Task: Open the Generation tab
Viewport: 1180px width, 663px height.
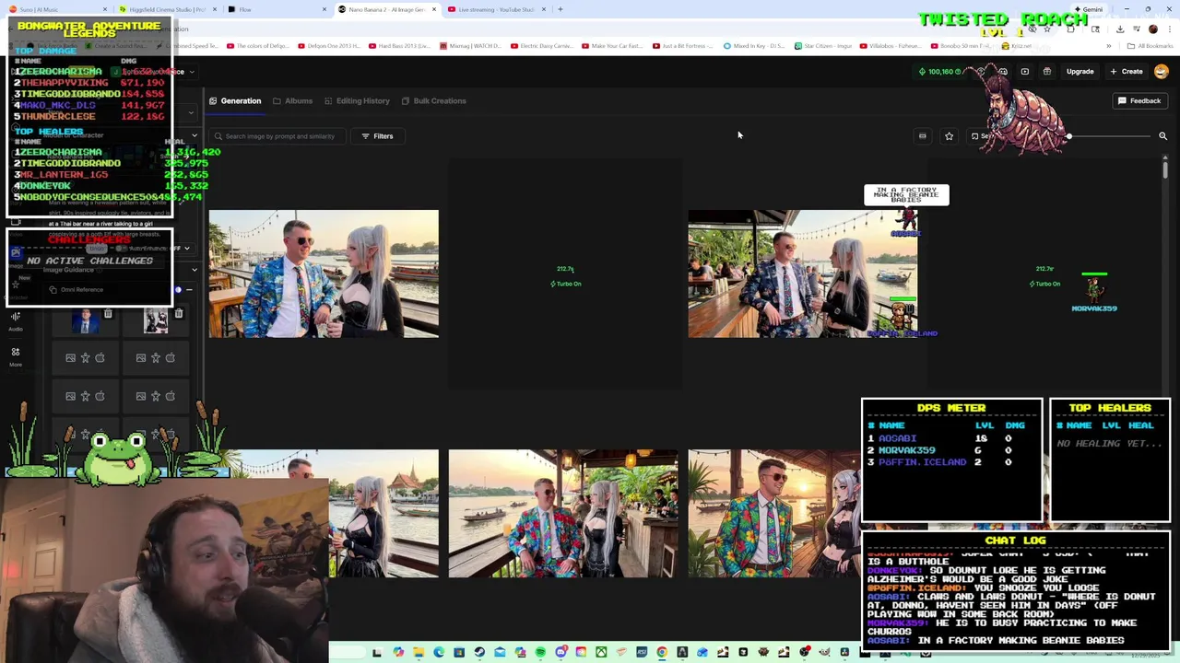Action: tap(235, 100)
